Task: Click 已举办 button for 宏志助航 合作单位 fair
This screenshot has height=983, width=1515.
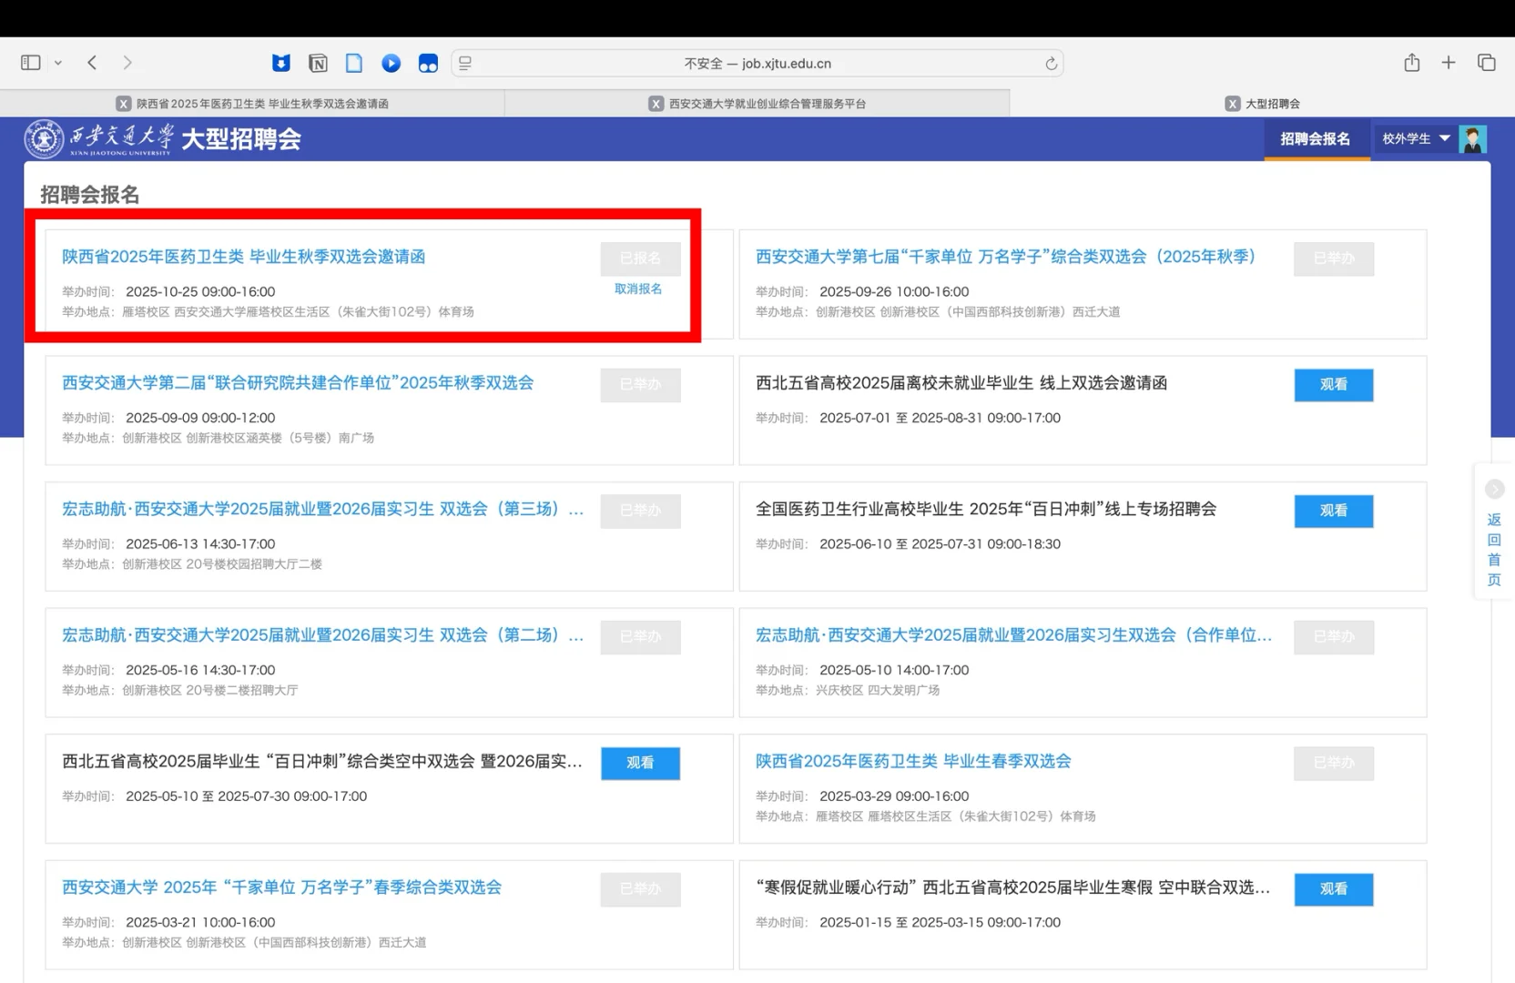Action: click(1334, 637)
